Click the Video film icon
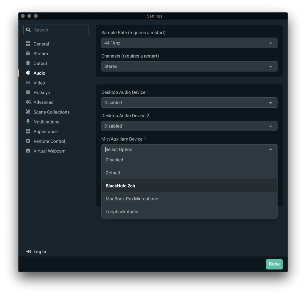This screenshot has height=296, width=306. pyautogui.click(x=28, y=83)
